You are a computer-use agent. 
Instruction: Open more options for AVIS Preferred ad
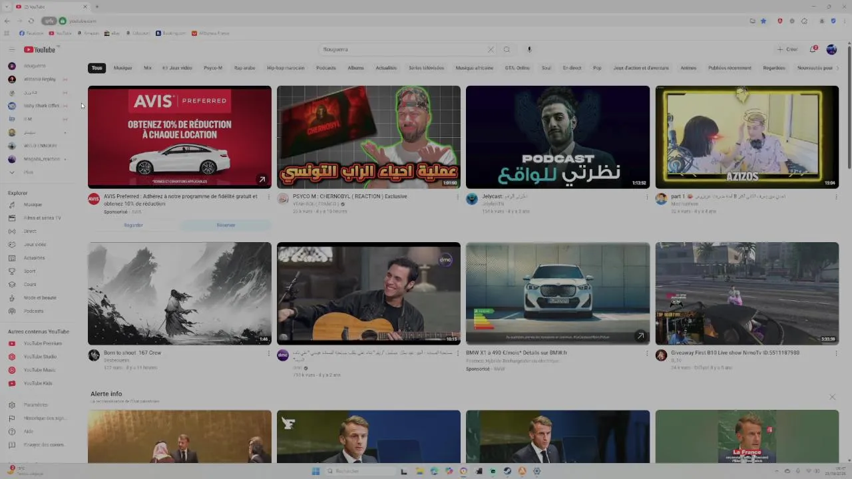pyautogui.click(x=268, y=197)
